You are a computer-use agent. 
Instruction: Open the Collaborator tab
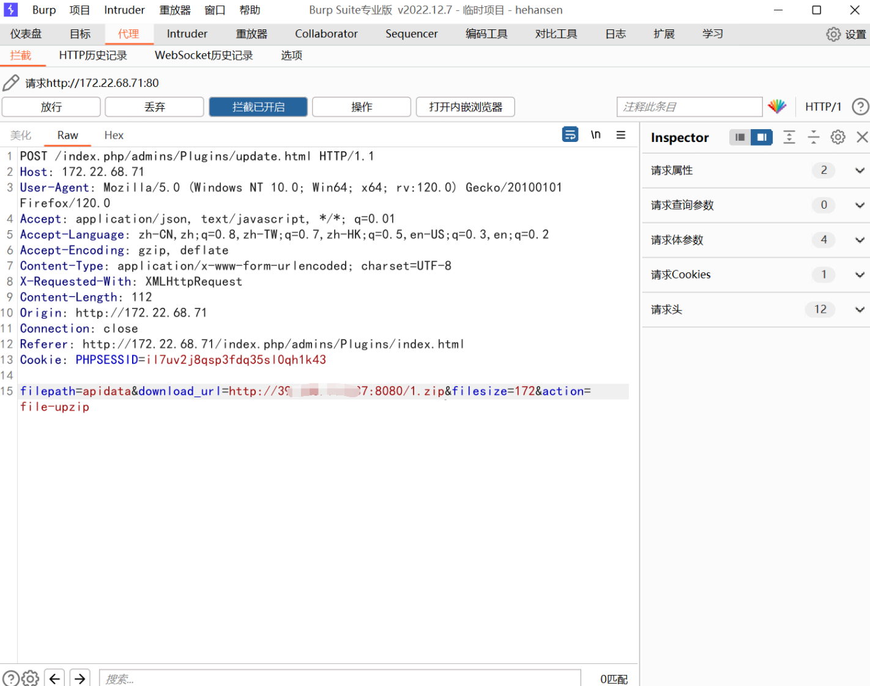point(326,34)
